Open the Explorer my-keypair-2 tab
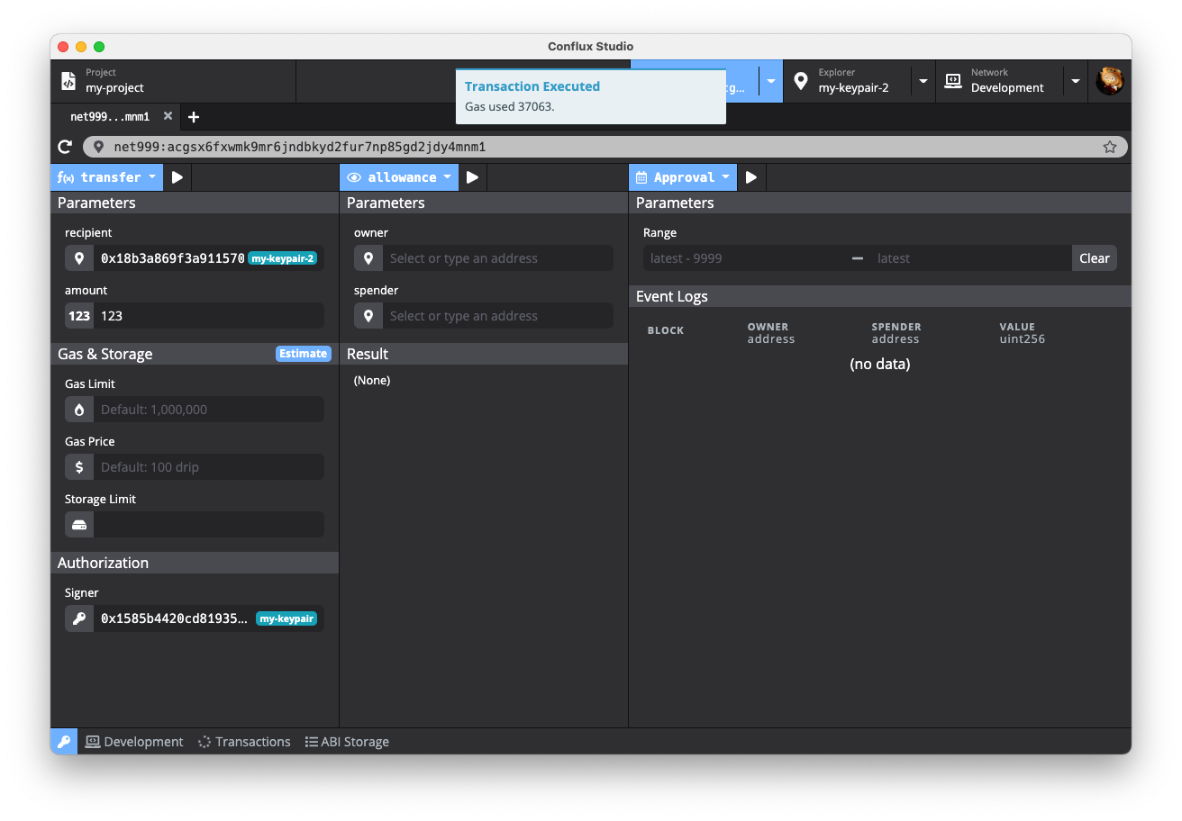Image resolution: width=1182 pixels, height=821 pixels. (x=847, y=81)
